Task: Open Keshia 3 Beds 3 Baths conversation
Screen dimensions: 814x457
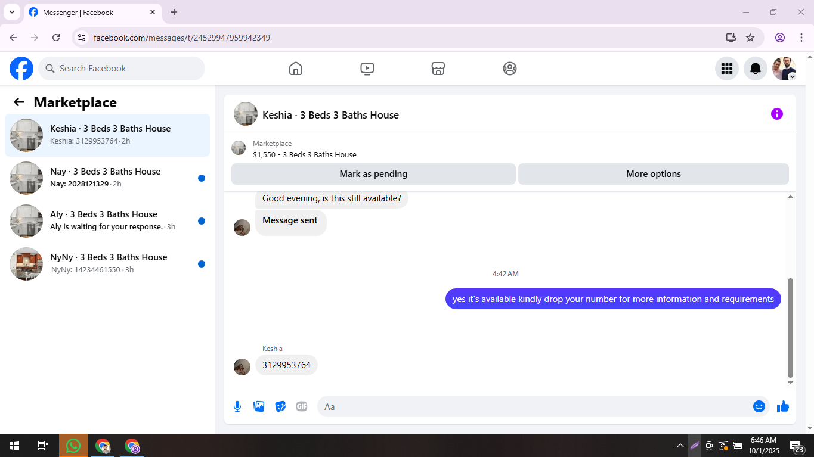Action: click(x=107, y=135)
